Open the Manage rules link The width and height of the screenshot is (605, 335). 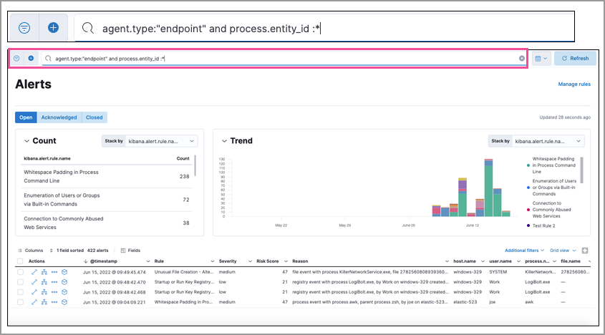574,84
